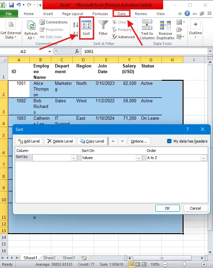Sort Z to A descending icon
The height and width of the screenshot is (268, 213).
75,34
